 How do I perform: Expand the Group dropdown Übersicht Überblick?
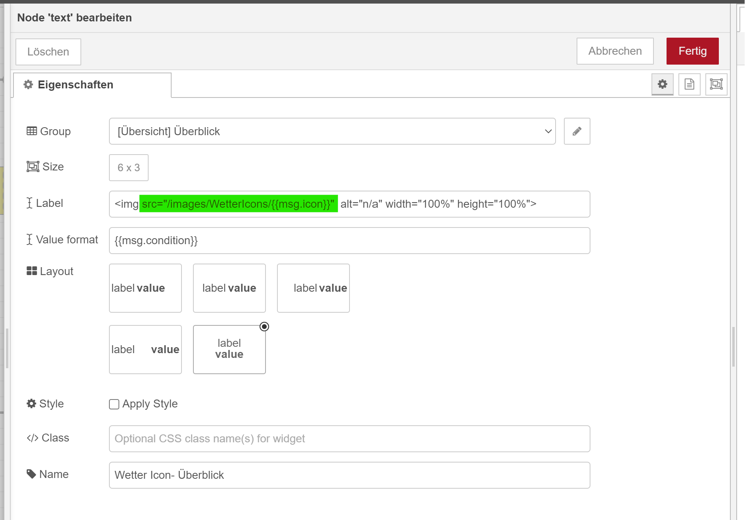(x=332, y=131)
